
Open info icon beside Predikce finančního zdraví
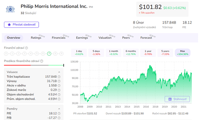coord(42,61)
